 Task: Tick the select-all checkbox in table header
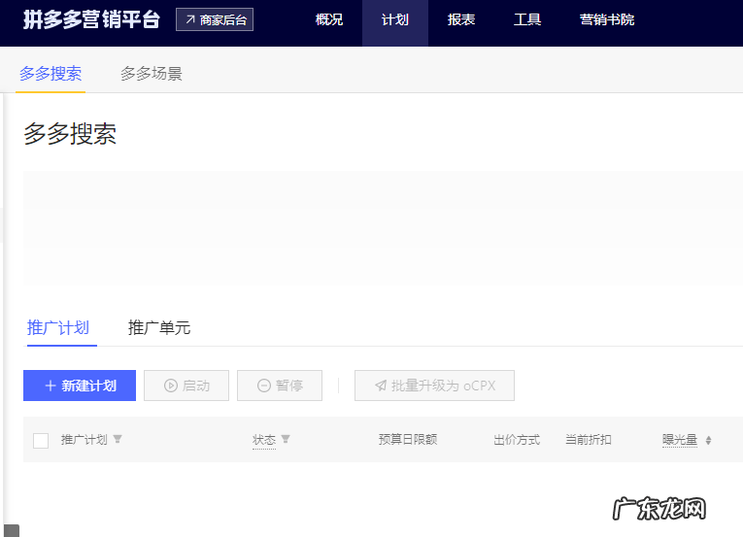point(41,440)
